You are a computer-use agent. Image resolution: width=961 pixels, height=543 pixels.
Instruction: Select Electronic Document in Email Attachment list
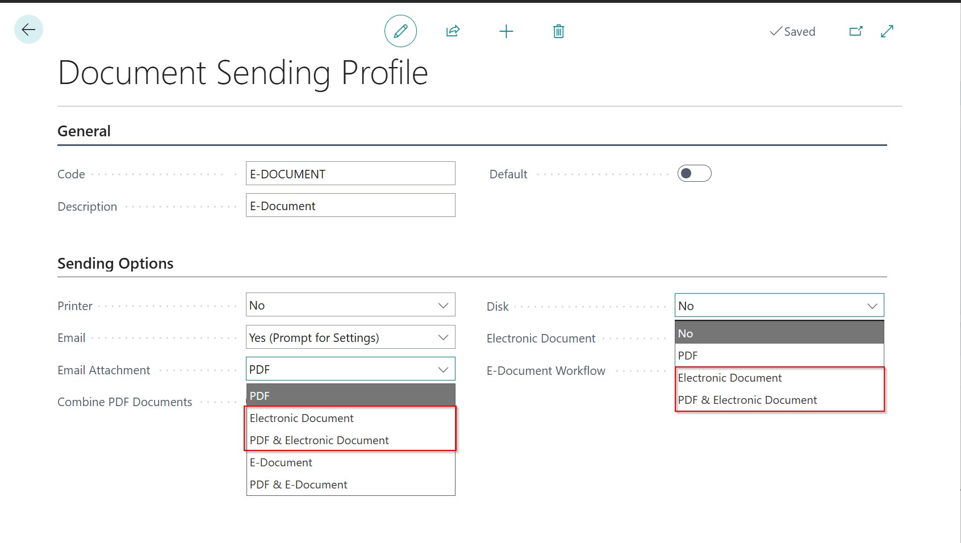coord(302,418)
